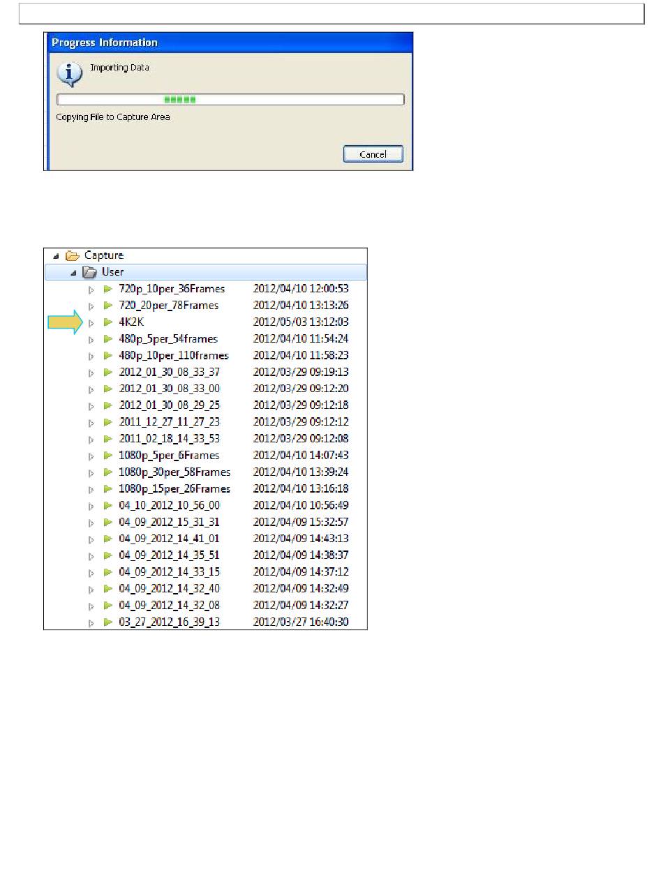This screenshot has height=884, width=663.
Task: Click the open Capture folder icon
Action: pyautogui.click(x=72, y=256)
